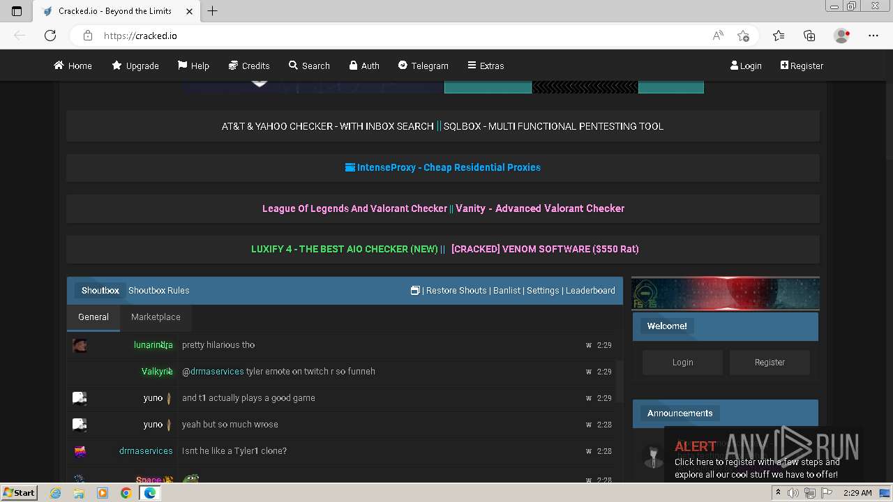Click Register in the top navbar
Screen dimensions: 893x502
802,66
